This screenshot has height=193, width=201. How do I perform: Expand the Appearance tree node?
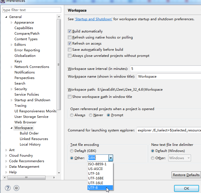point(11,23)
